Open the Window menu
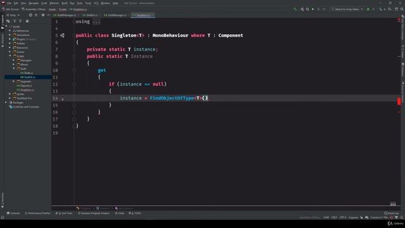The width and height of the screenshot is (405, 228). click(x=106, y=3)
